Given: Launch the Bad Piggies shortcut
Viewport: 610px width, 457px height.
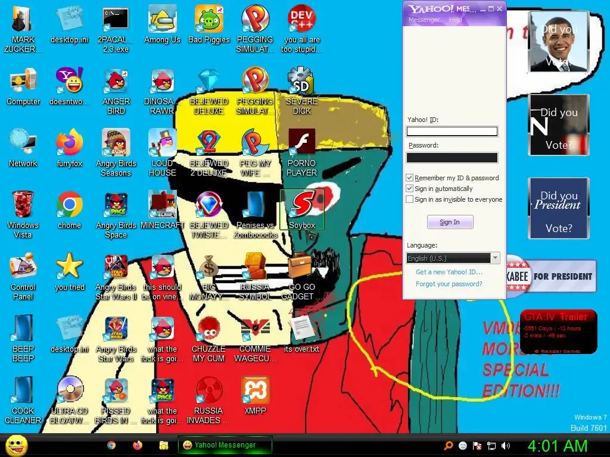Looking at the screenshot, I should click(209, 25).
